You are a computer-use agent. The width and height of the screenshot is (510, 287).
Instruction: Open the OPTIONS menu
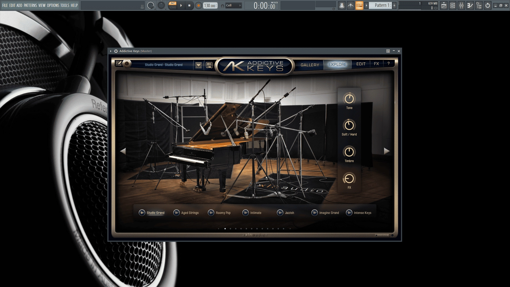[x=53, y=5]
